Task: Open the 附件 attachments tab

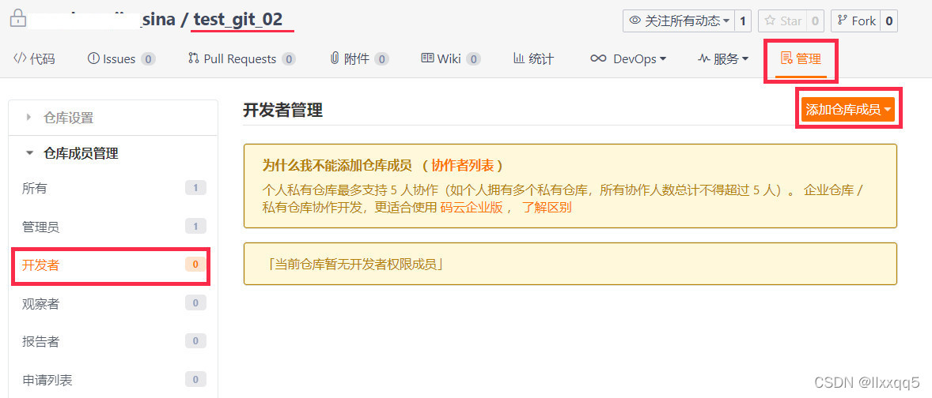Action: tap(360, 58)
